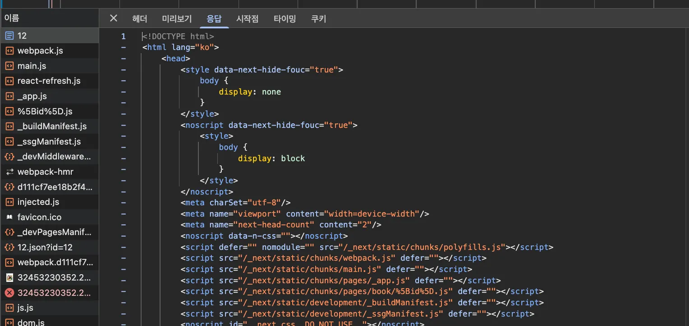The width and height of the screenshot is (689, 326).
Task: Select the 12 document request row
Action: 49,36
